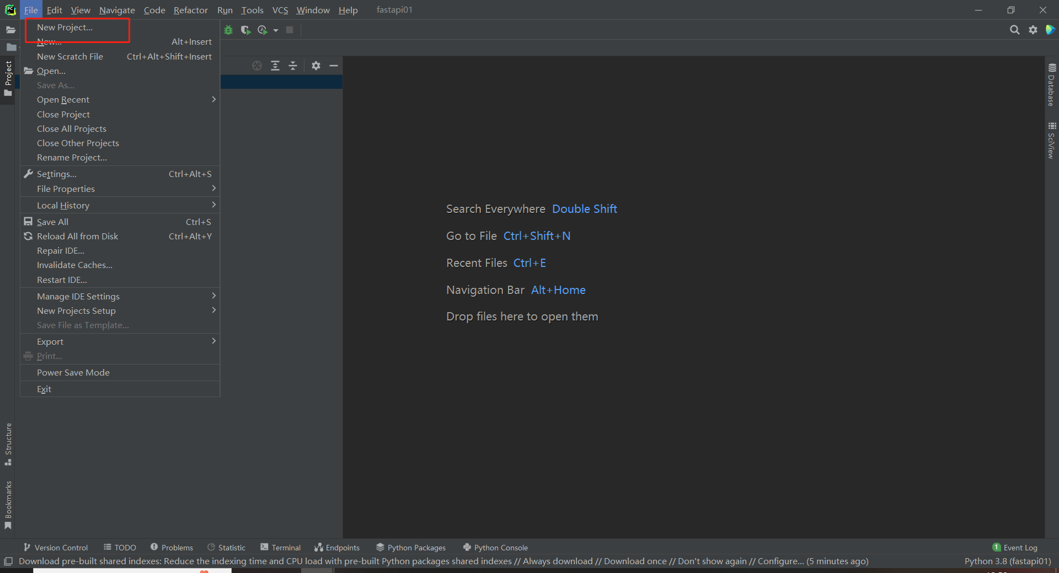Click Don't show again in status bar
The width and height of the screenshot is (1059, 573).
[x=712, y=561]
